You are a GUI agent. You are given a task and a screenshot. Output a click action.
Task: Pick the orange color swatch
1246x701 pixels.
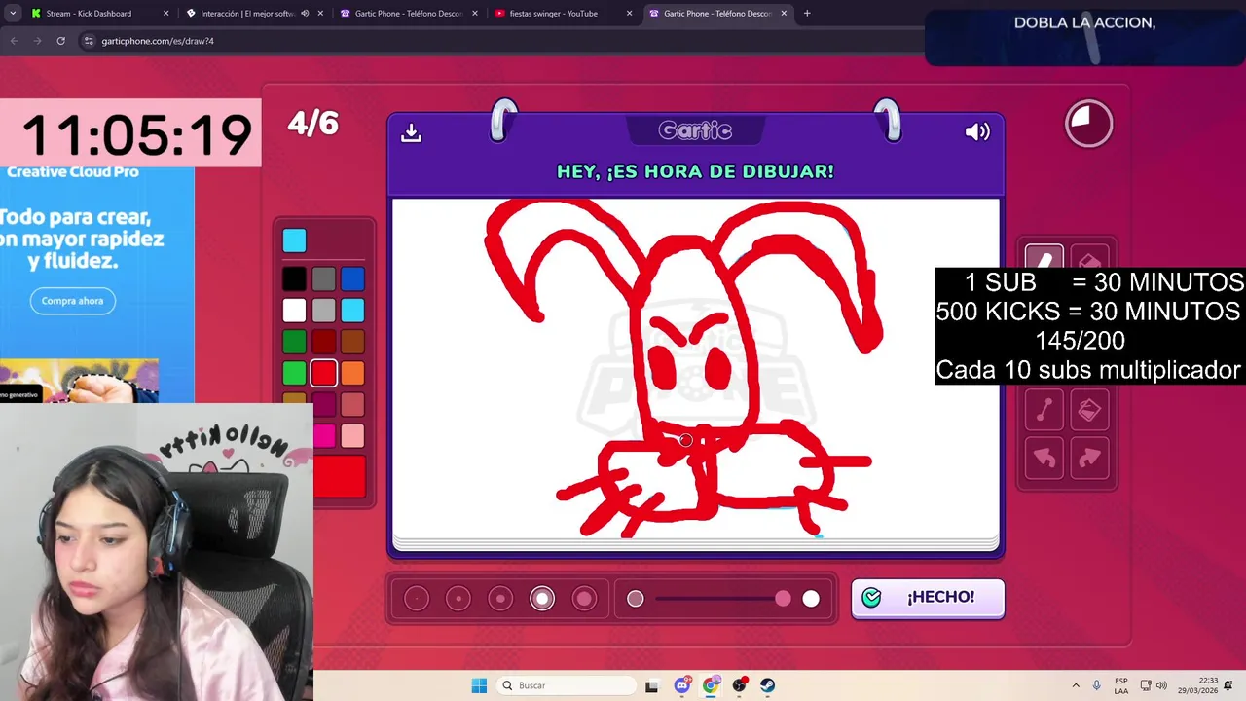(353, 373)
